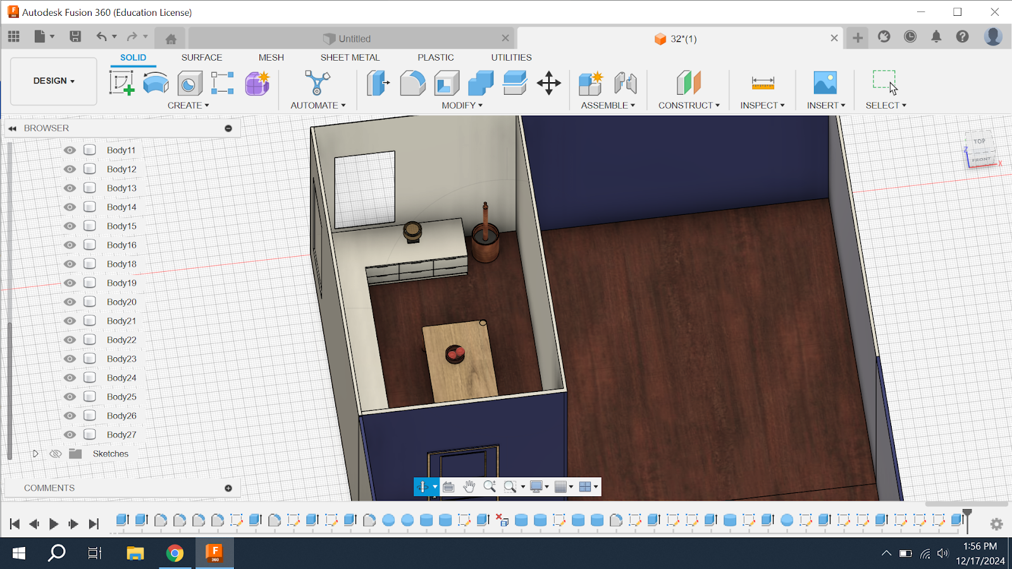Select the Combine tool

tap(481, 83)
